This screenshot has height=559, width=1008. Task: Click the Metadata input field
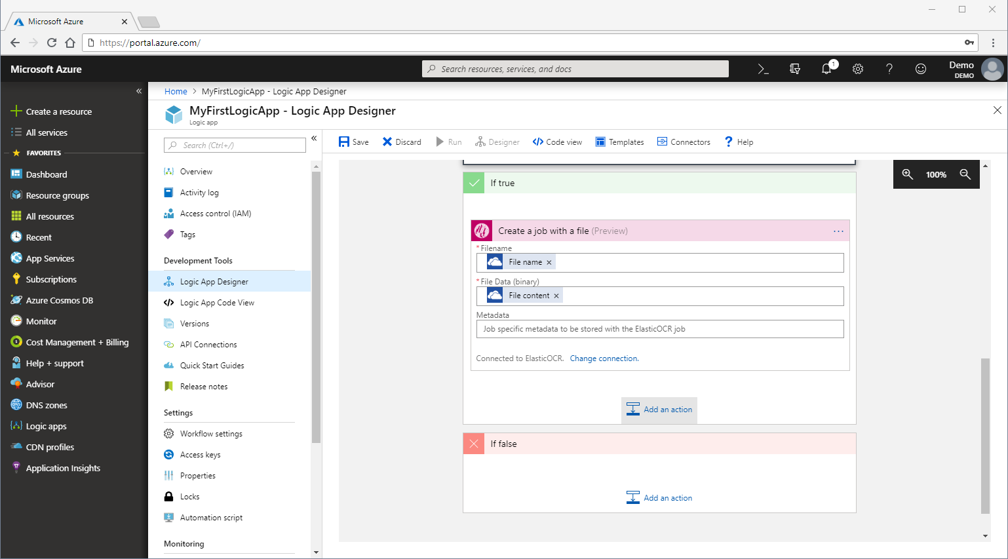click(660, 329)
